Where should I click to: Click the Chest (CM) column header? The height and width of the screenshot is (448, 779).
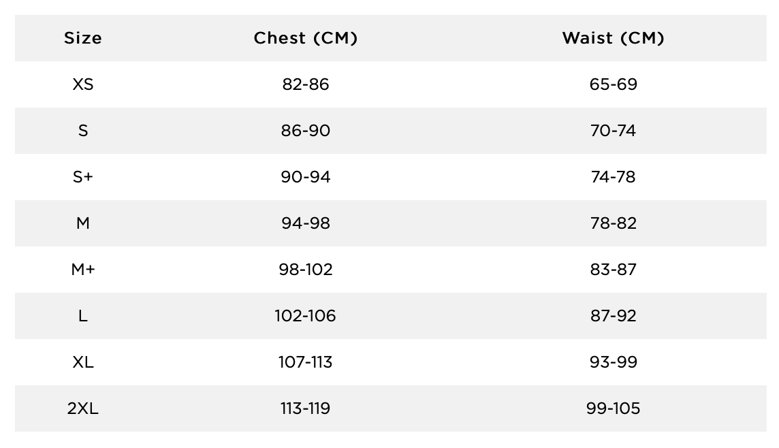tap(306, 38)
